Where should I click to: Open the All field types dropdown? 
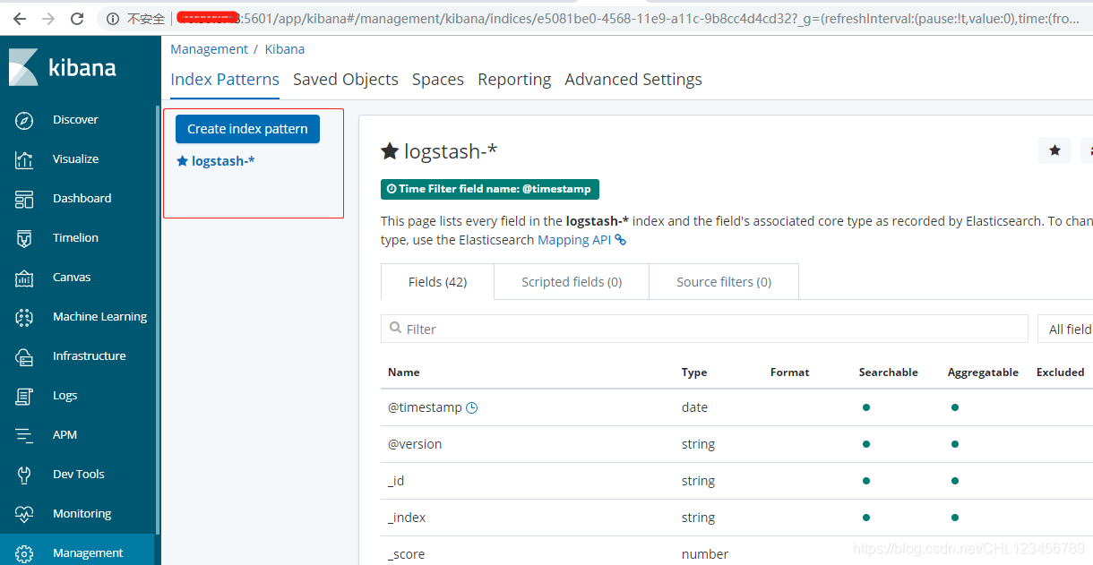coord(1065,329)
